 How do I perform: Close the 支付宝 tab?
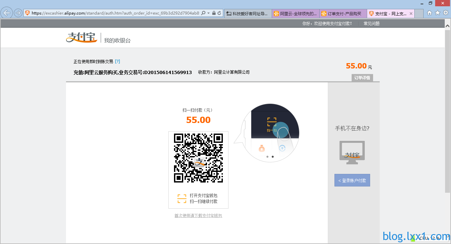coord(411,14)
